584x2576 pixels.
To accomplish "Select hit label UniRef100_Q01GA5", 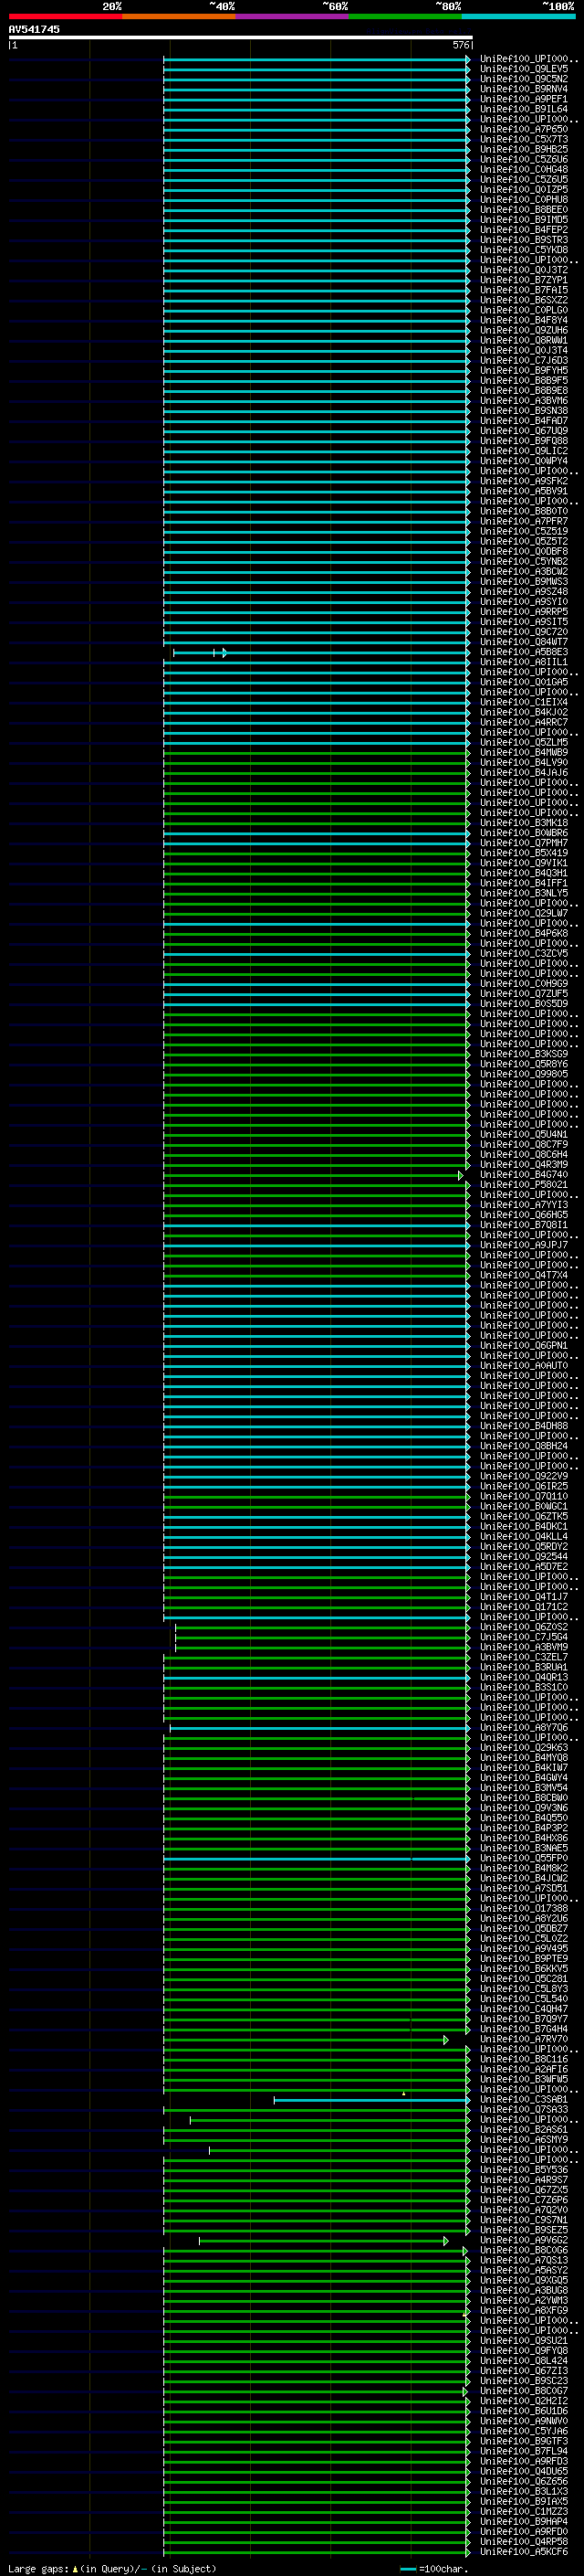I will [x=524, y=682].
